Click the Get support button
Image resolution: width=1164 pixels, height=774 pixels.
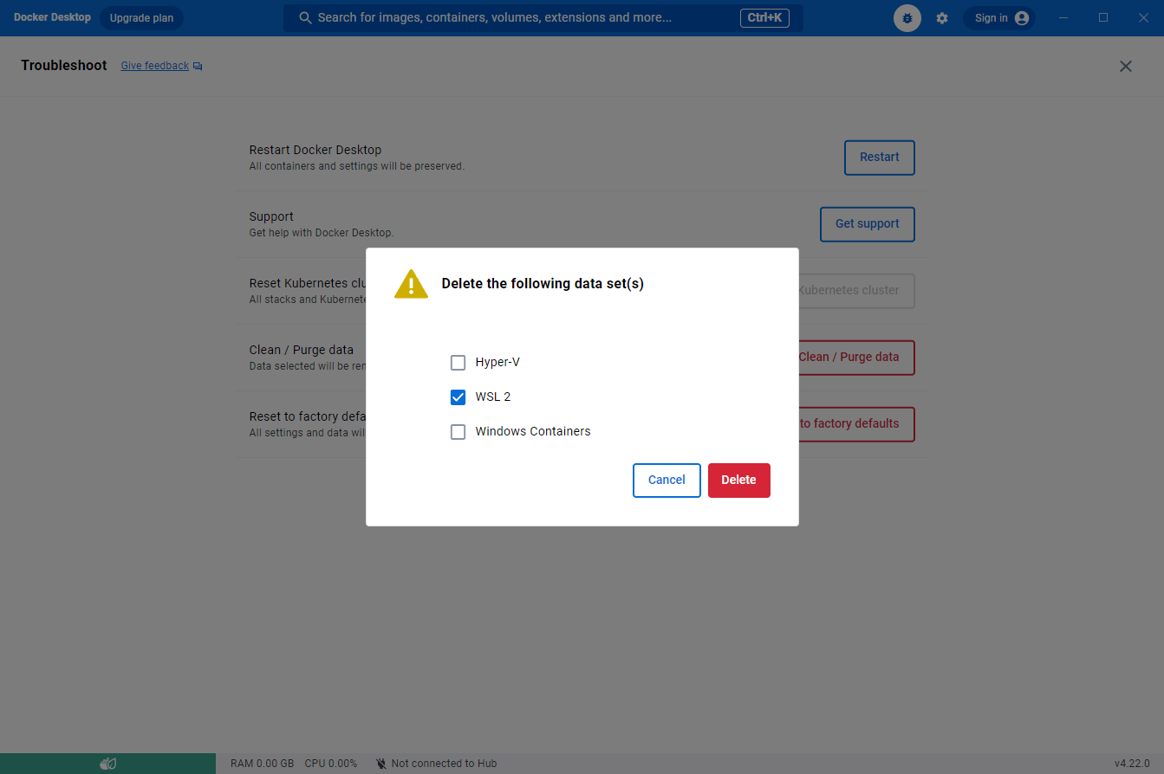(867, 224)
